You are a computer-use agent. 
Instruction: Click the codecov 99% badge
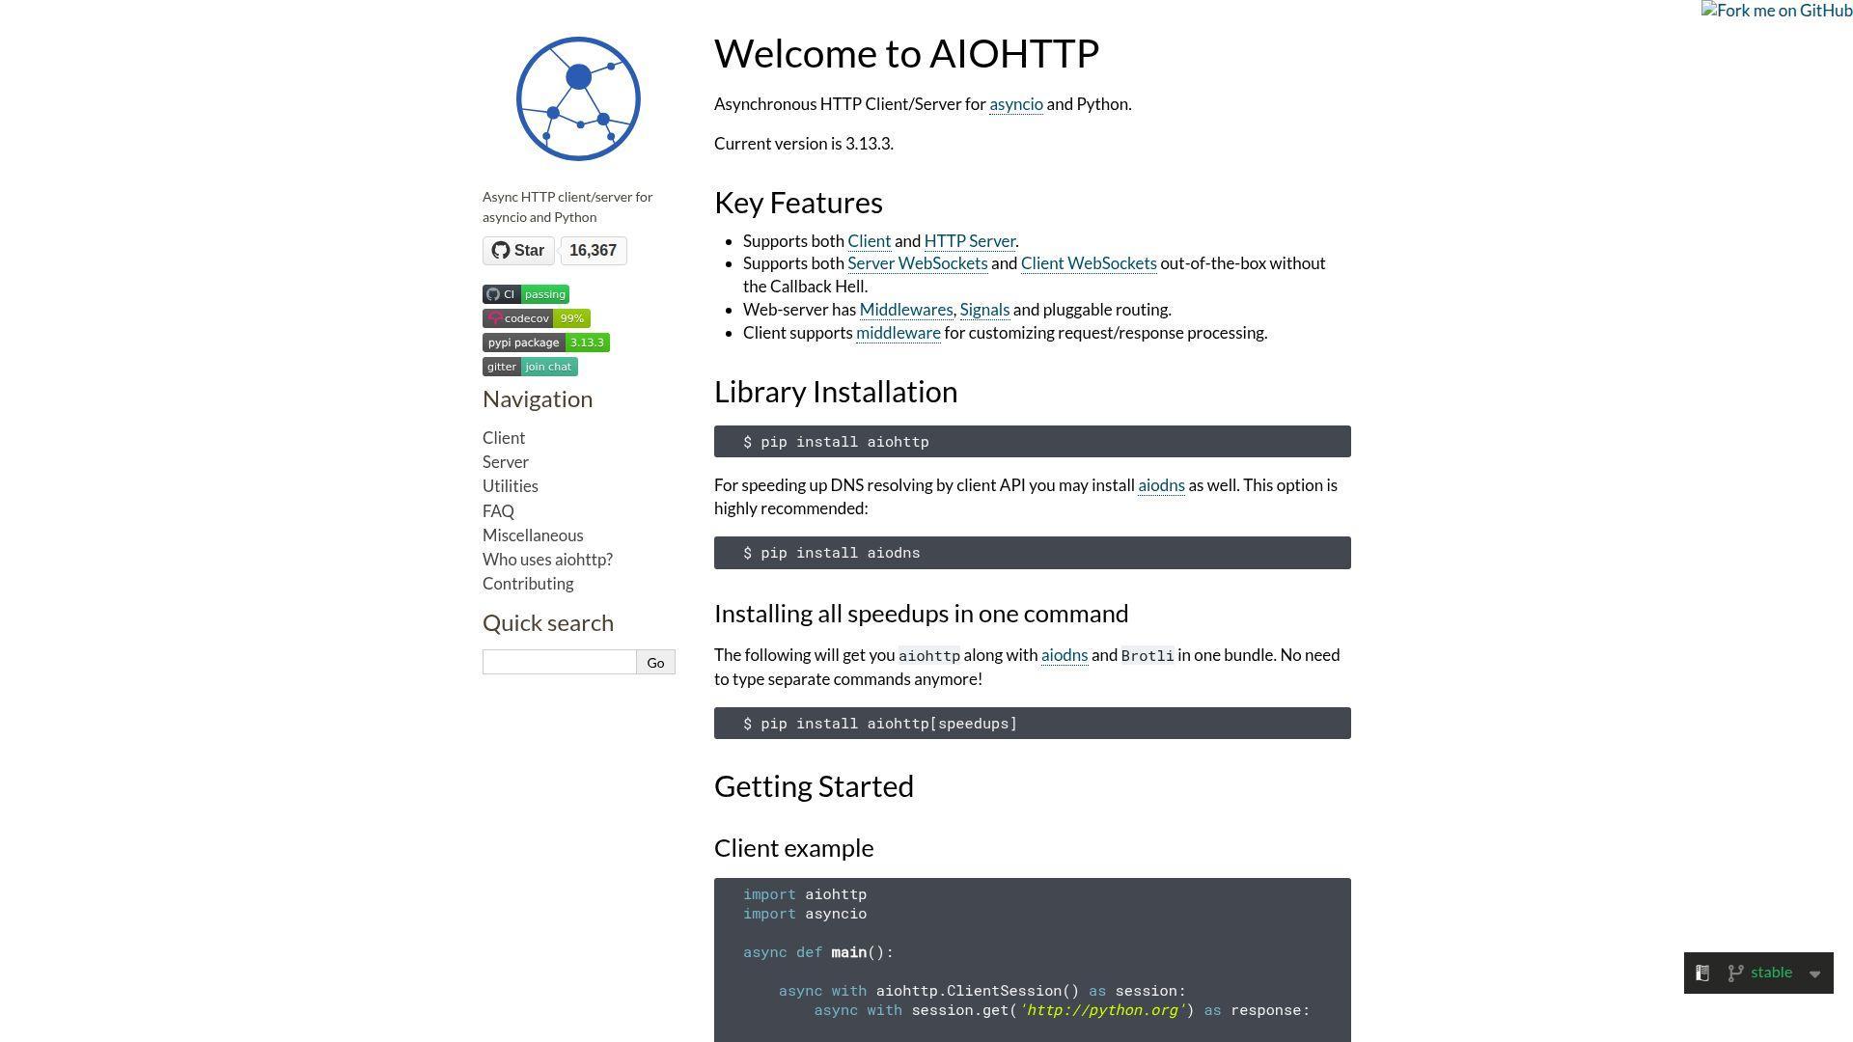[x=537, y=318]
